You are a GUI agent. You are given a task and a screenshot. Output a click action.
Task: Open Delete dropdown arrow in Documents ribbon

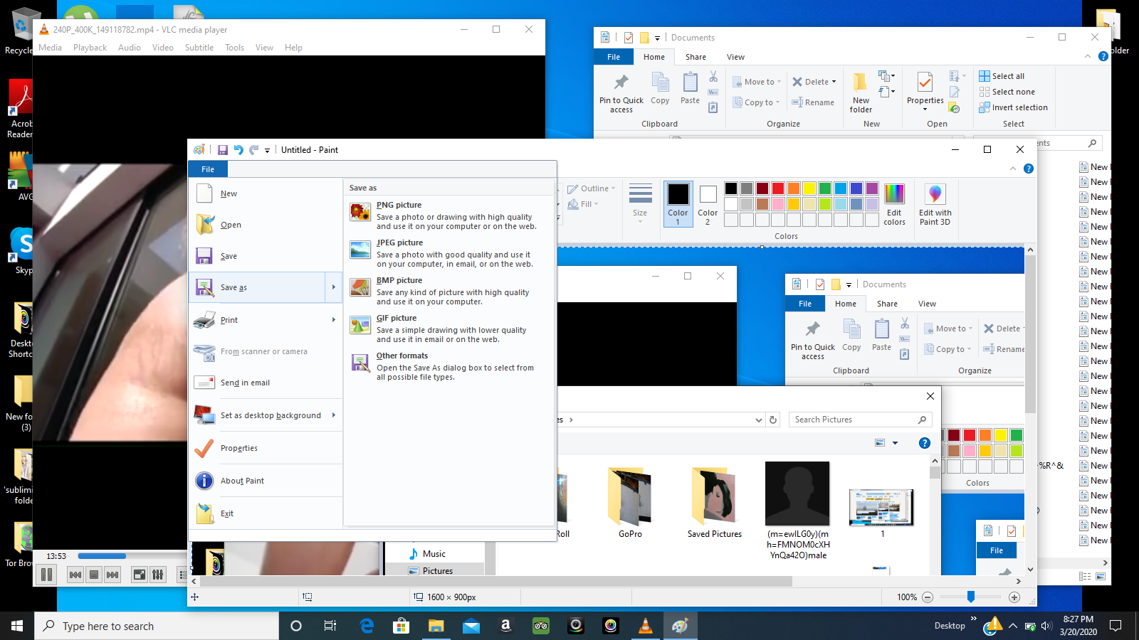(834, 82)
